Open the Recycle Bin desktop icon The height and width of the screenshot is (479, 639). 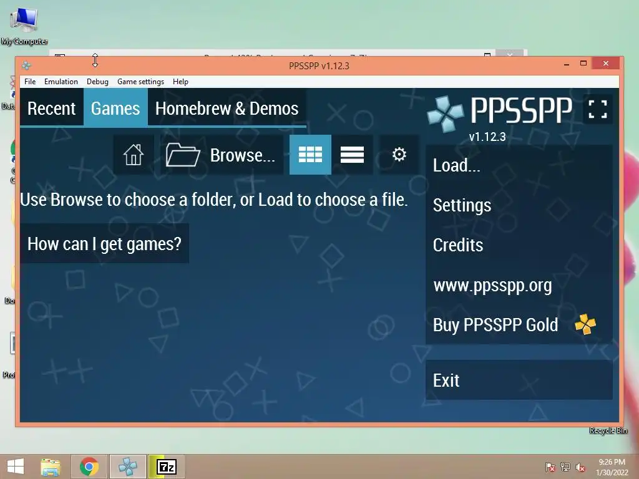click(x=608, y=430)
